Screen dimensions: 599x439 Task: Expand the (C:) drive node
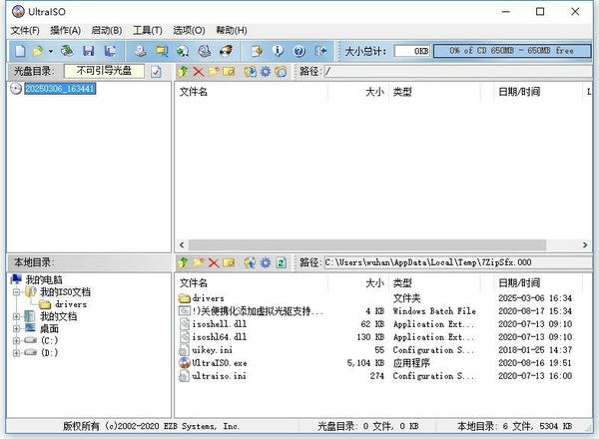pyautogui.click(x=16, y=341)
